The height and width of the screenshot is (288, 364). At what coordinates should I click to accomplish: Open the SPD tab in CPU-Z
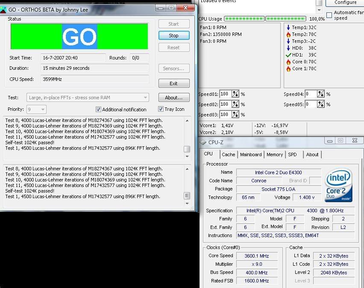(x=292, y=154)
